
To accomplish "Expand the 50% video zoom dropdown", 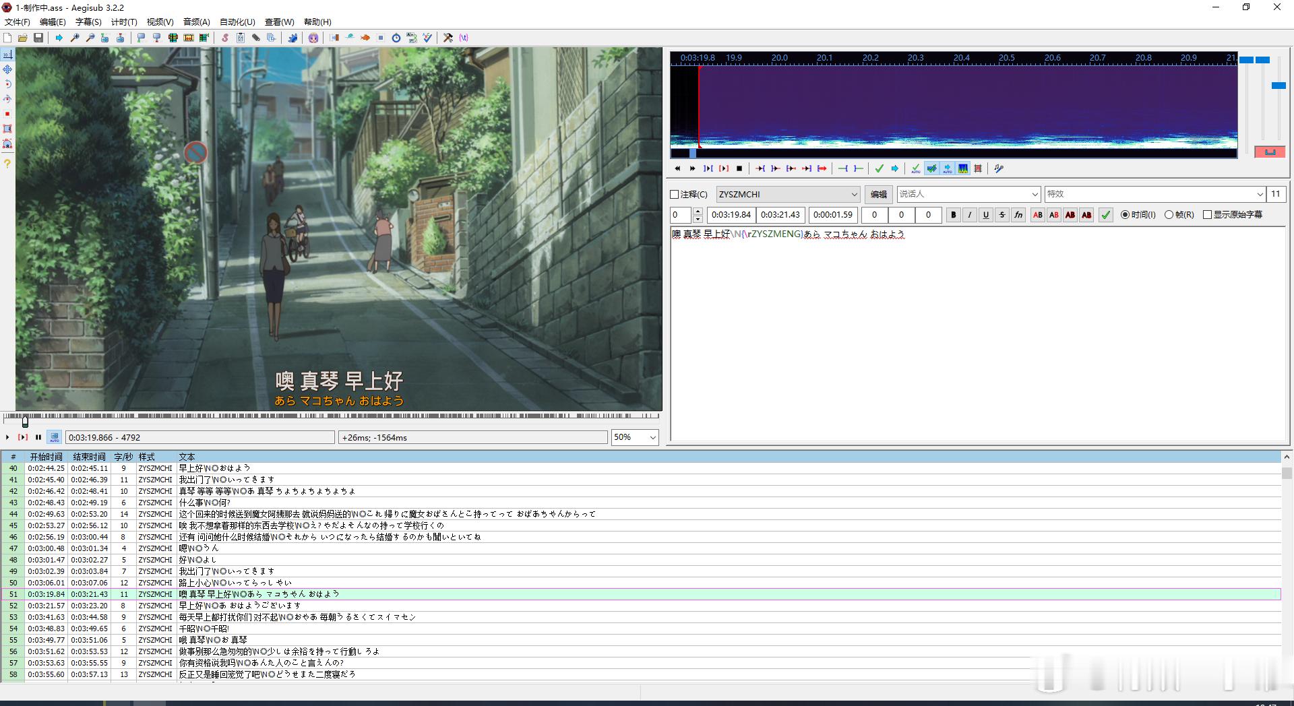I will [635, 437].
